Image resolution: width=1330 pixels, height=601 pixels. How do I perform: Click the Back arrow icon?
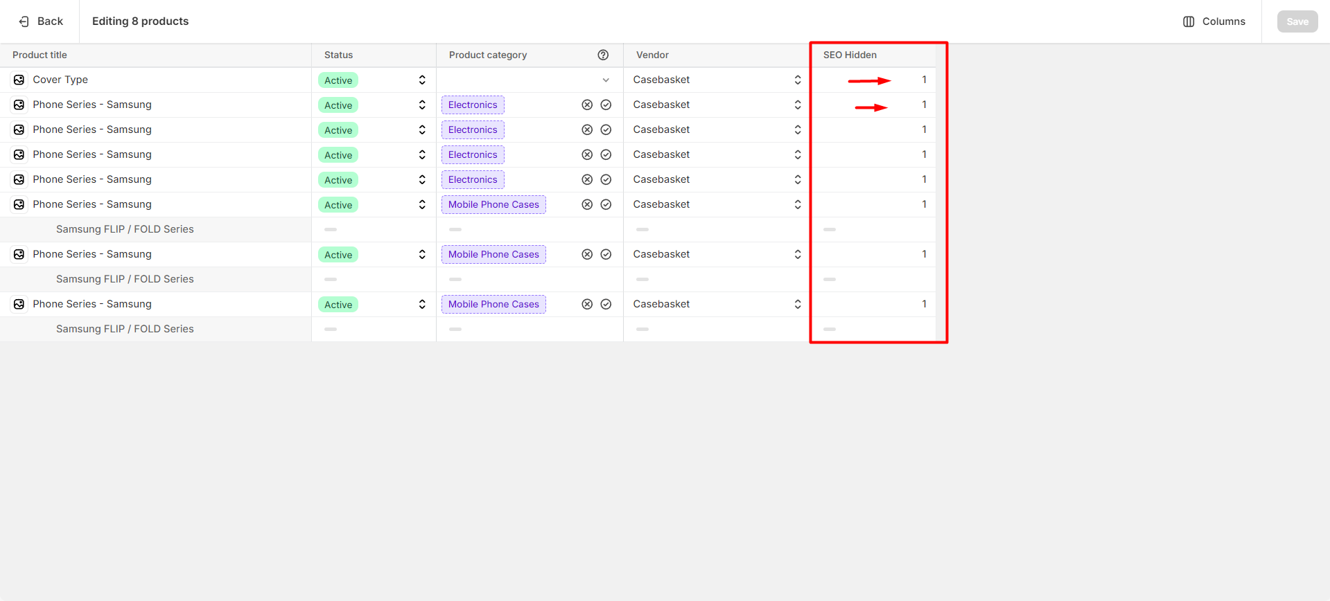coord(24,21)
